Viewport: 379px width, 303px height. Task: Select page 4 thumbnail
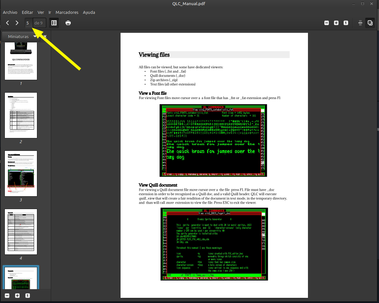tap(21, 232)
